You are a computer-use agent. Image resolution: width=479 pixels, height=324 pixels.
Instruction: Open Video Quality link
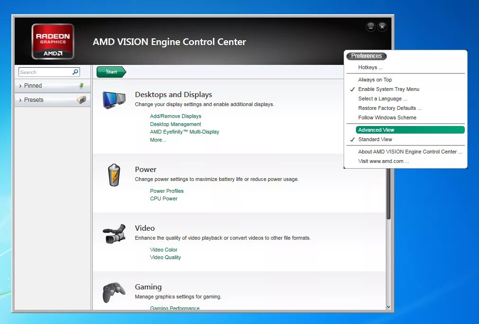coord(165,257)
